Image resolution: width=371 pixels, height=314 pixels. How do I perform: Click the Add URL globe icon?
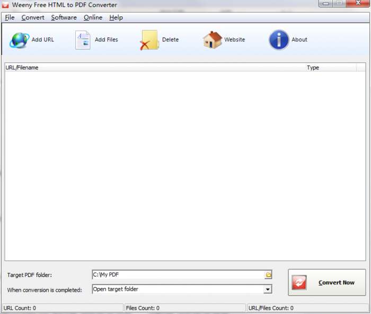point(20,40)
